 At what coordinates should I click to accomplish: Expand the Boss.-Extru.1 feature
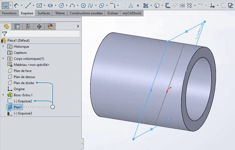click(3, 95)
